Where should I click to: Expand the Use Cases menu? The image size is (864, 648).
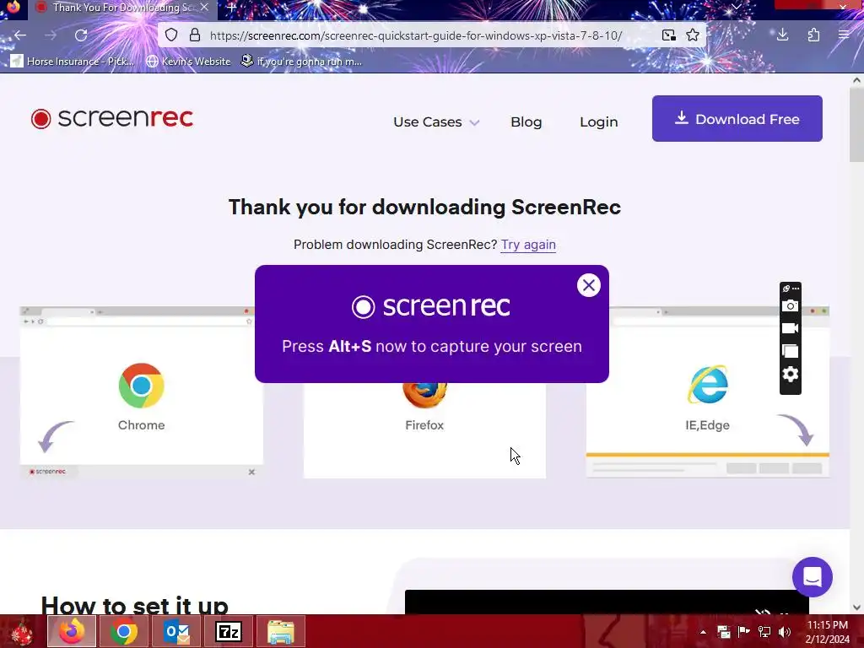tap(436, 121)
